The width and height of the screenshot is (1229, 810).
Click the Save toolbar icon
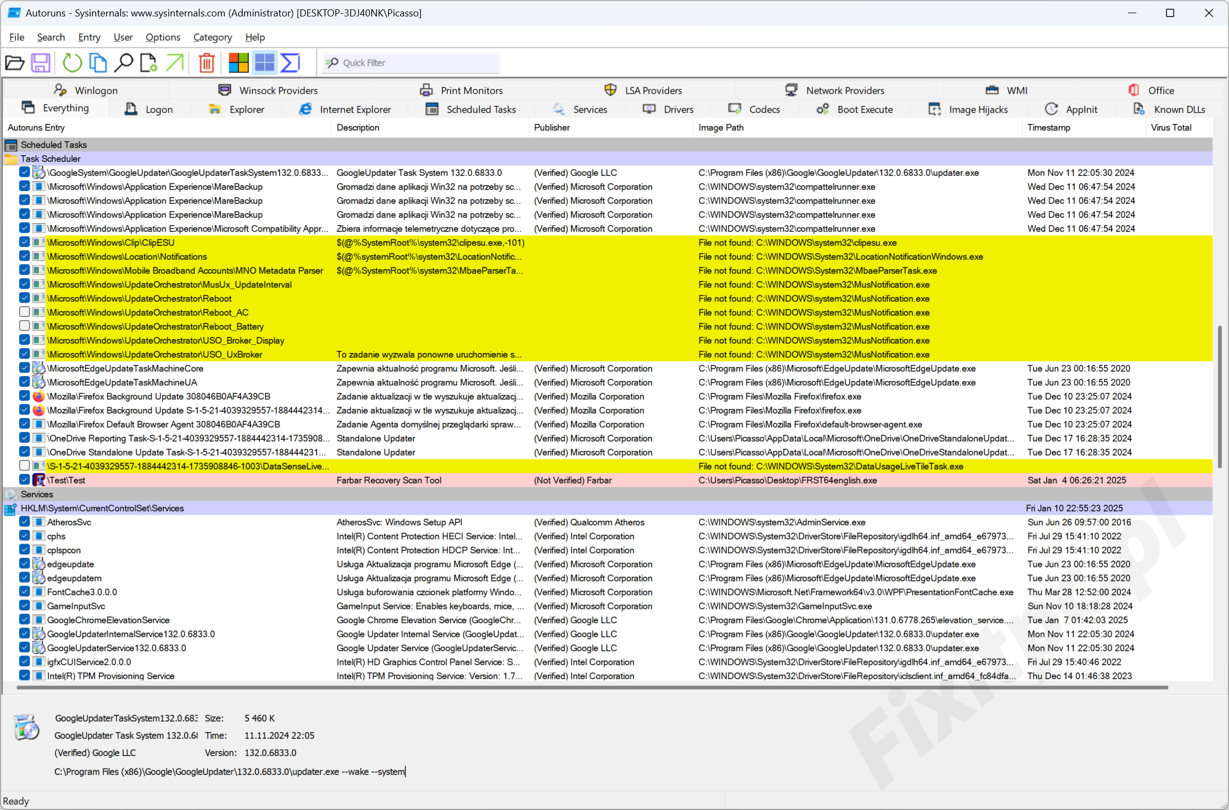pos(41,63)
